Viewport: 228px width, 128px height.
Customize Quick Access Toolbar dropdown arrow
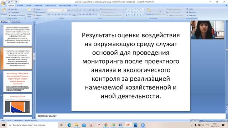pos(20,2)
